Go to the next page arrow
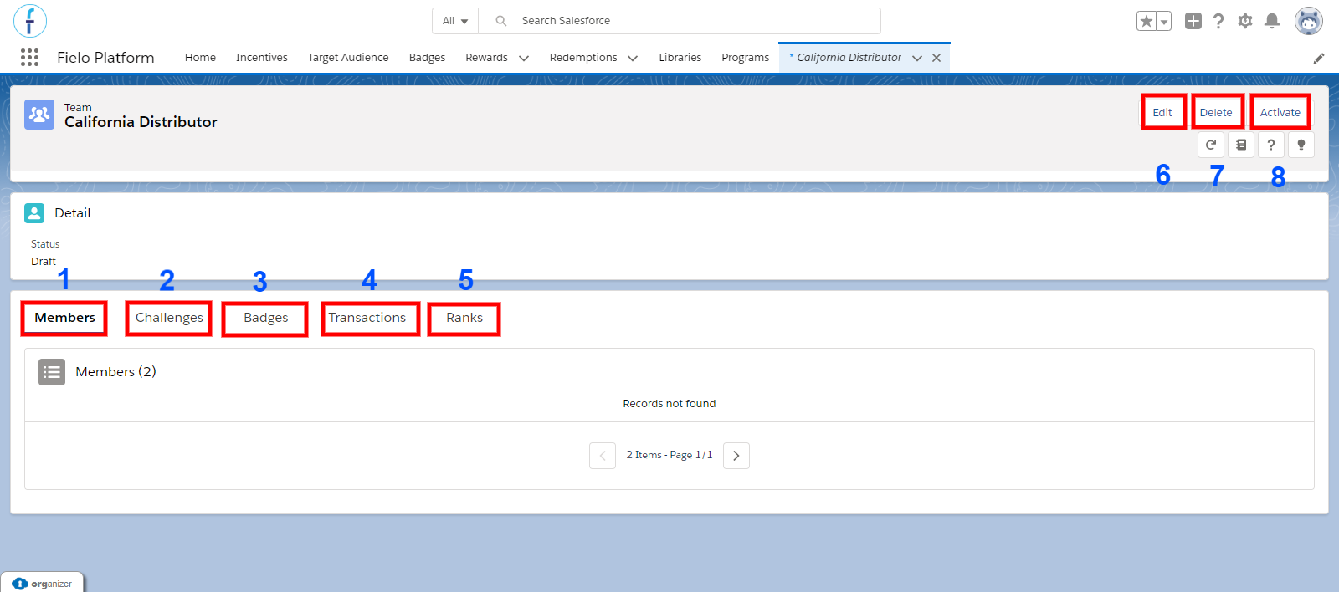 tap(736, 456)
